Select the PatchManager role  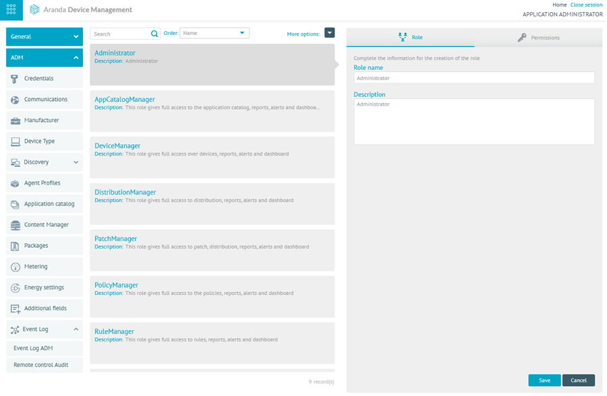click(x=212, y=251)
